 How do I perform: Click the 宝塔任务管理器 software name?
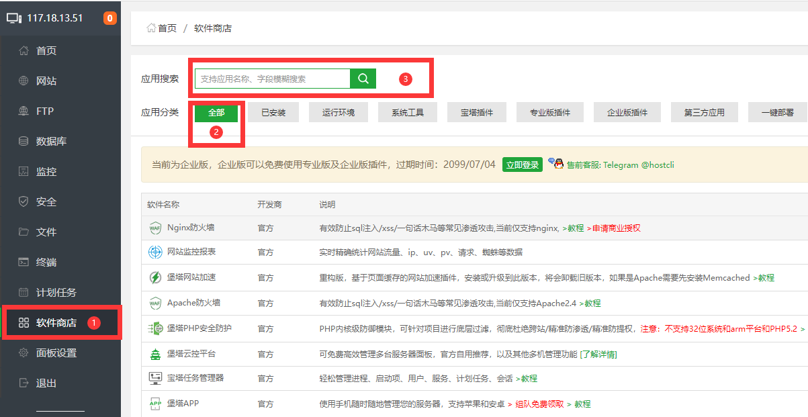pyautogui.click(x=195, y=378)
